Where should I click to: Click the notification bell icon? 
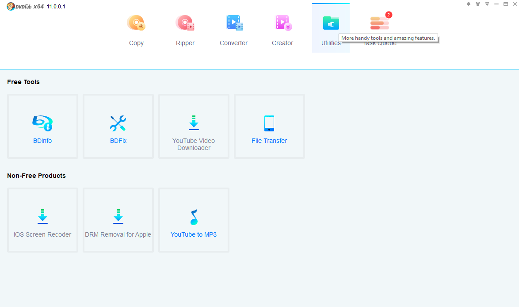point(468,4)
